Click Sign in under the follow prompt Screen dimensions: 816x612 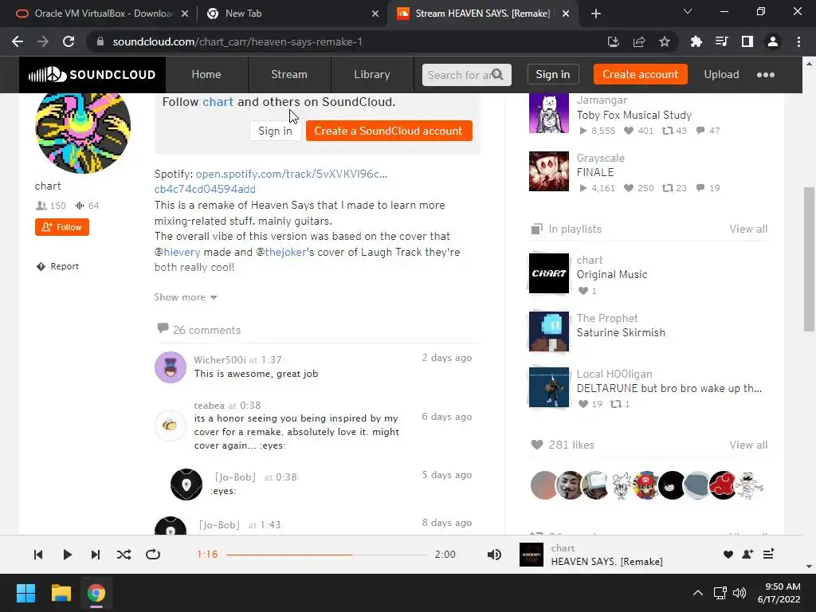point(275,131)
